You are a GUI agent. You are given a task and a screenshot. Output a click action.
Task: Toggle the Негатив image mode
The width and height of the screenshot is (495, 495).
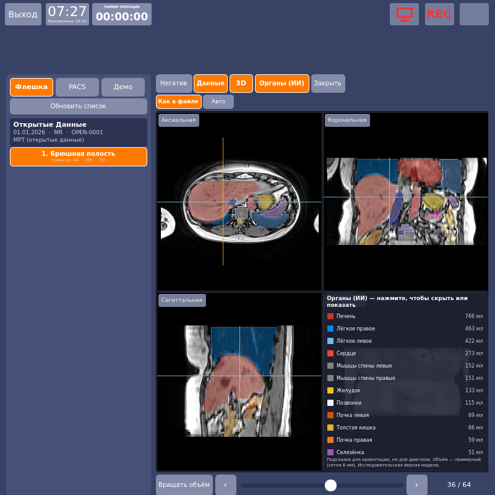tap(174, 84)
